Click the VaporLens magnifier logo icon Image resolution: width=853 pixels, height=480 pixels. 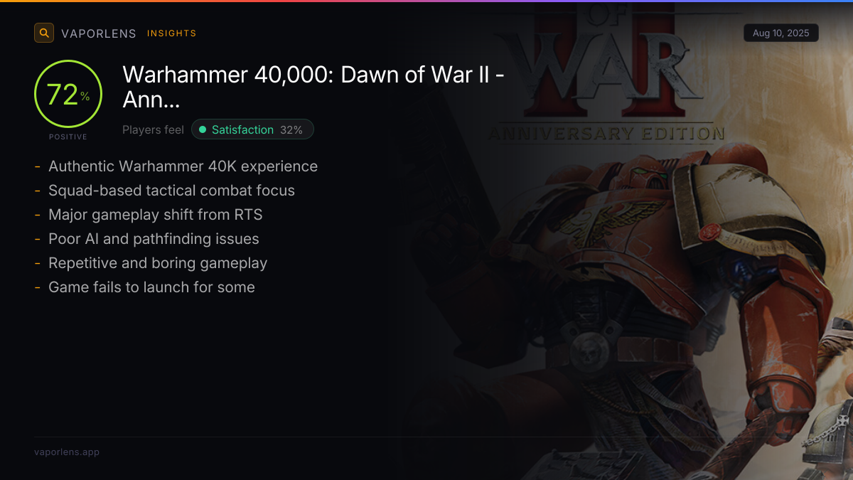click(44, 33)
